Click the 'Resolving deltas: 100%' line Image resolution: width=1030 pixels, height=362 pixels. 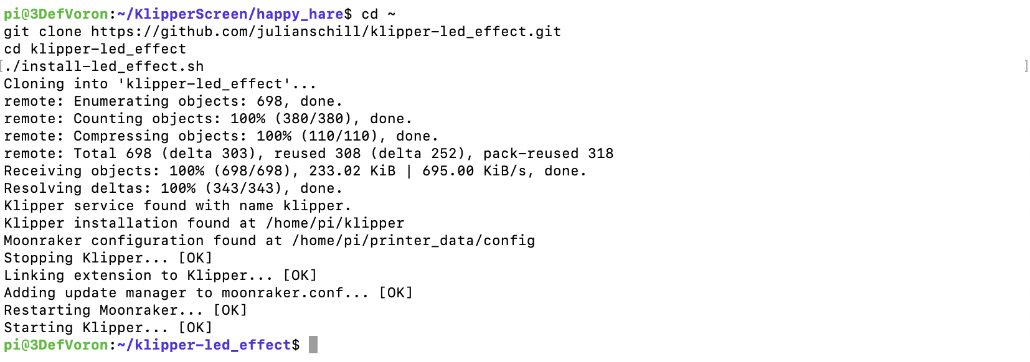[x=173, y=188]
